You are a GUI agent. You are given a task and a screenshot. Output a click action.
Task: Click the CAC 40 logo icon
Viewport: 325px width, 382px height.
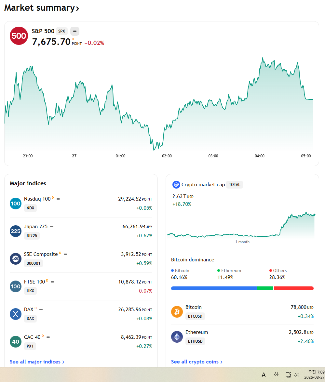pos(16,342)
